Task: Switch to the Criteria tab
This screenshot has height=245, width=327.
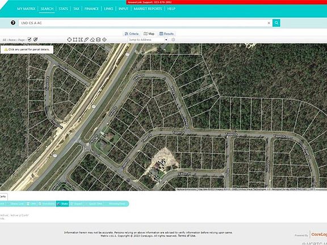Action: pyautogui.click(x=132, y=34)
